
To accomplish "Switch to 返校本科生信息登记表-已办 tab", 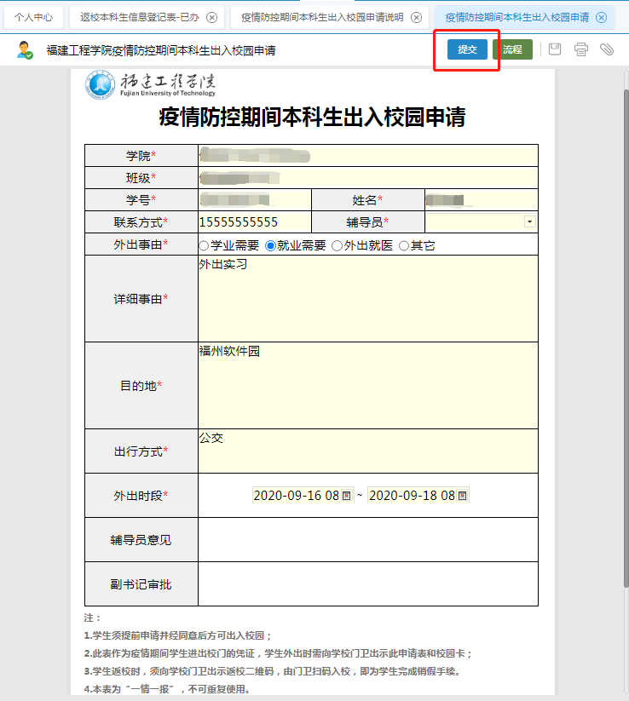I will point(140,17).
